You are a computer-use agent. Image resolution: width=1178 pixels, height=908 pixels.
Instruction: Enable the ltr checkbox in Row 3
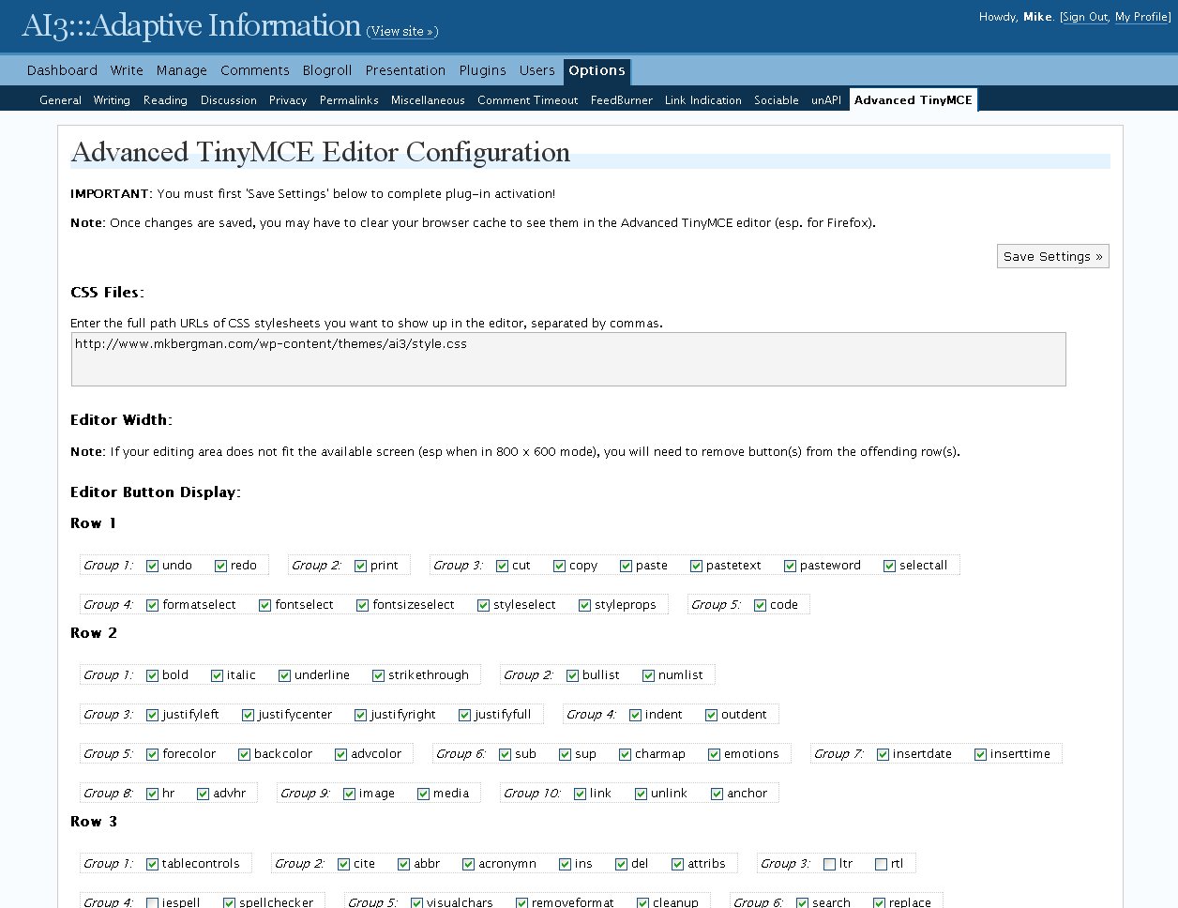click(x=829, y=864)
